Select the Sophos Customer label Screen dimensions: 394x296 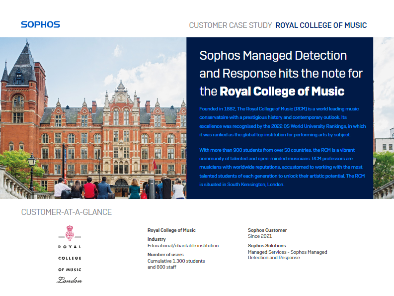267,230
